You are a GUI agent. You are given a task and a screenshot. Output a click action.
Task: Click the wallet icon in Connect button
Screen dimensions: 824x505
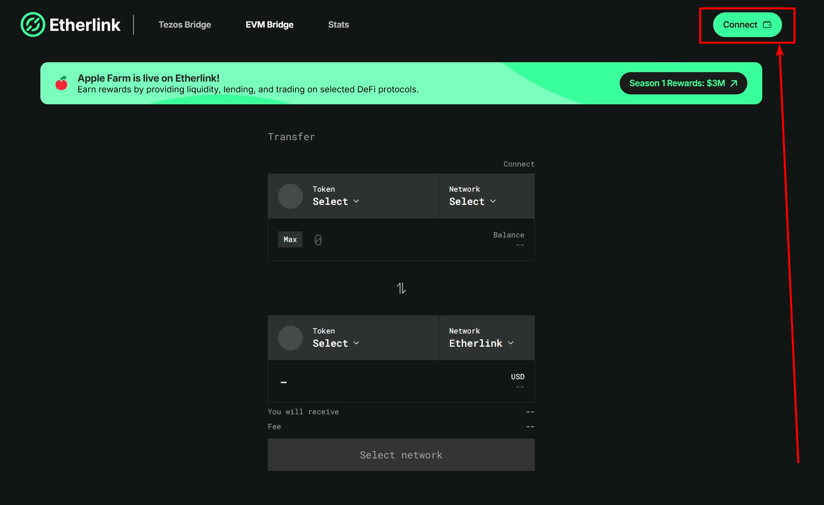[767, 25]
